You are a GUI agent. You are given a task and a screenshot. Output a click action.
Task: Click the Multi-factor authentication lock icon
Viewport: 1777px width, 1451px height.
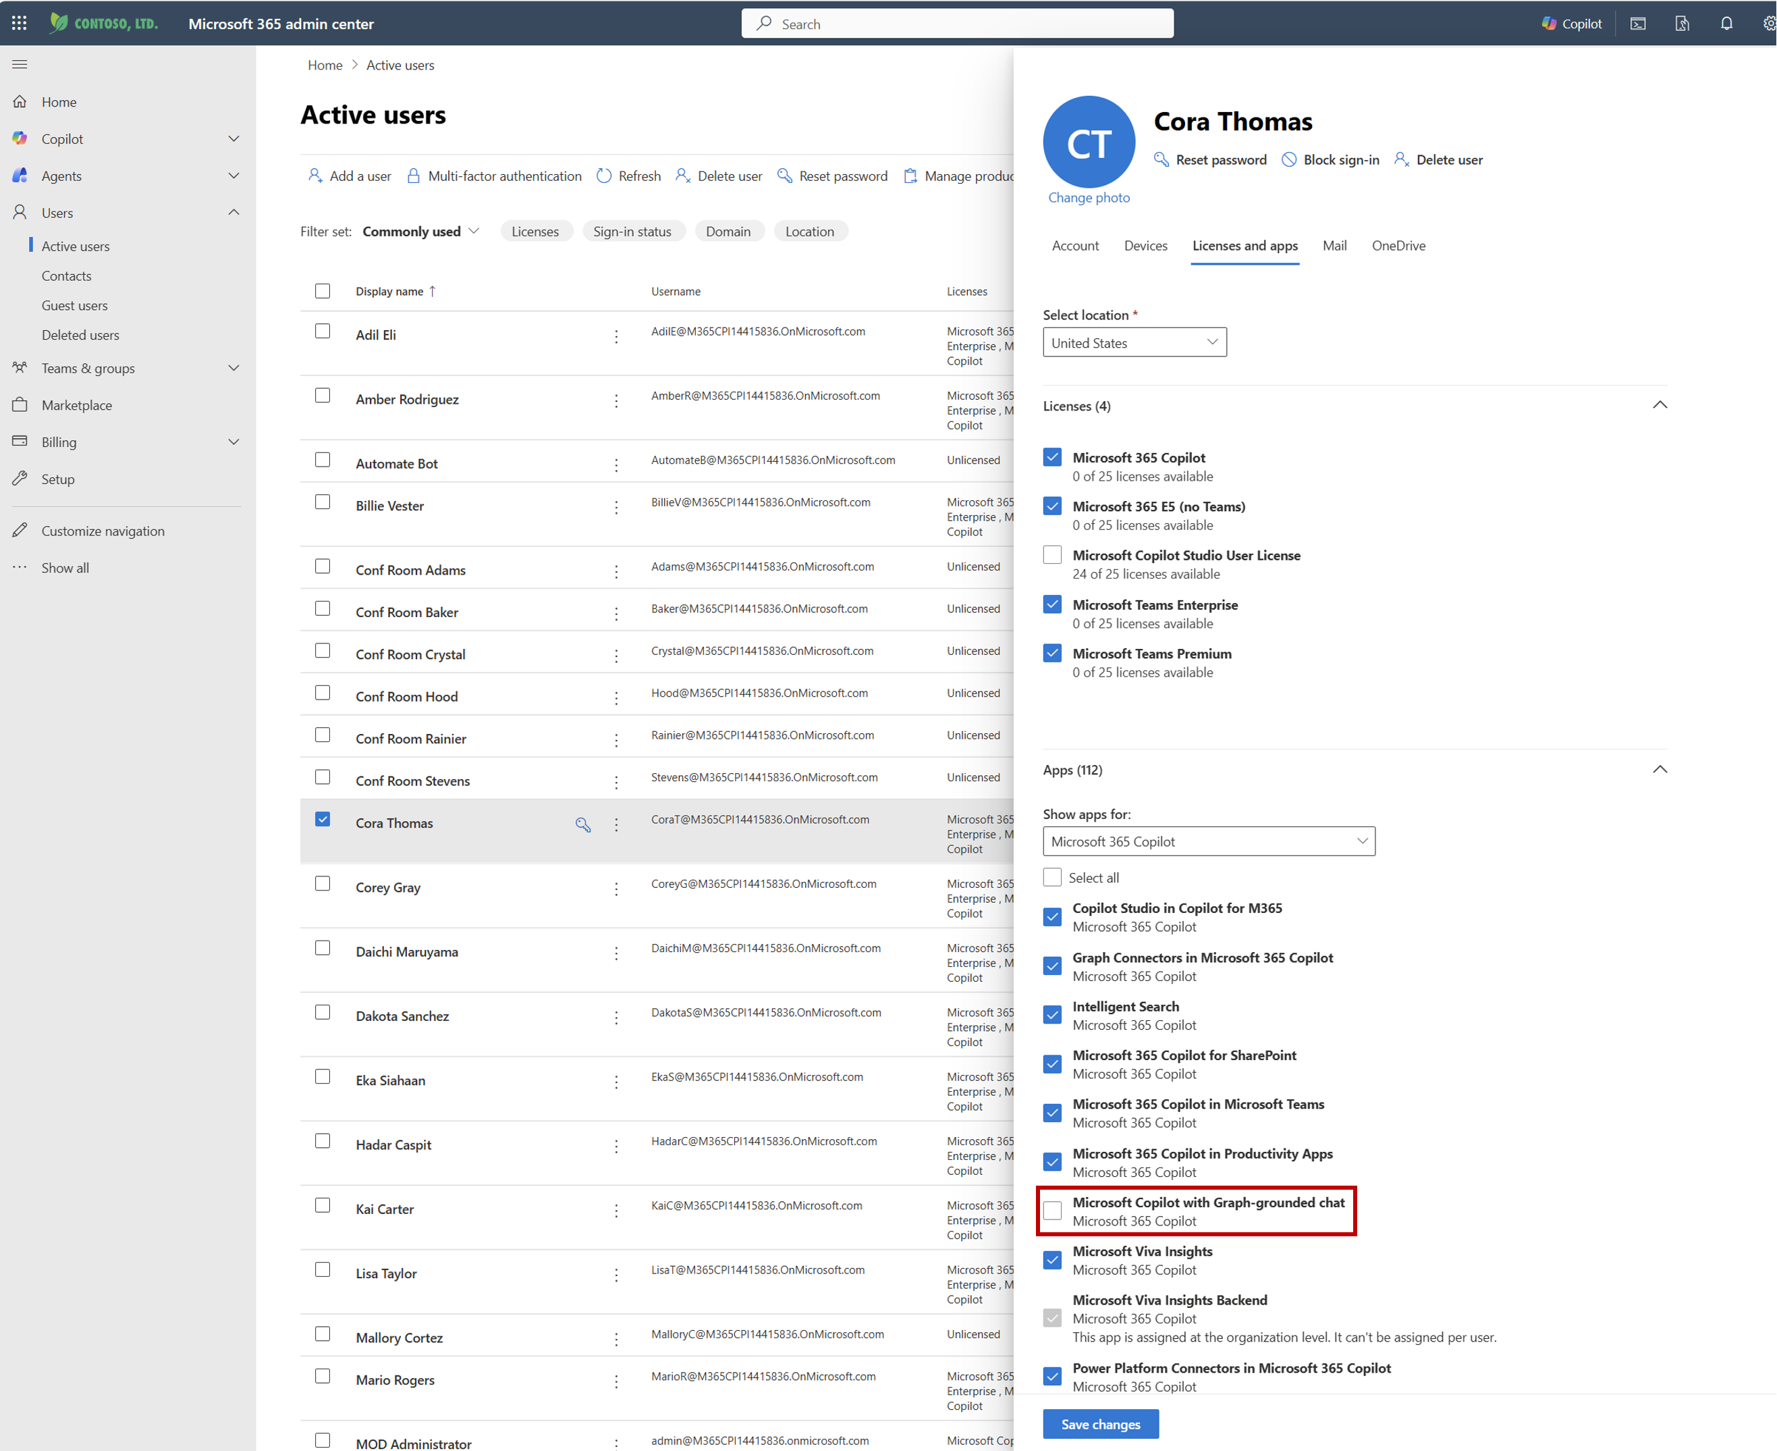point(414,176)
